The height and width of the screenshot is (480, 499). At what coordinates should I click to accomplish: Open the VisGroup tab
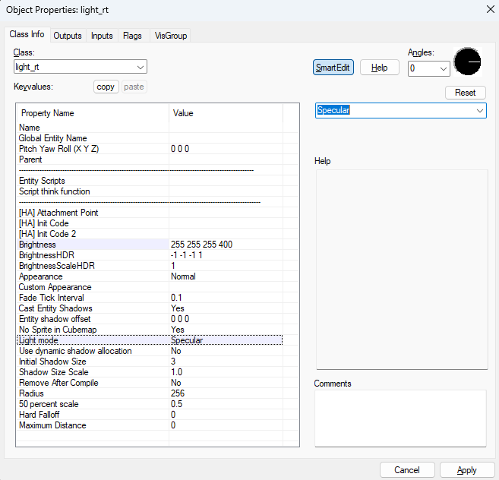(169, 36)
